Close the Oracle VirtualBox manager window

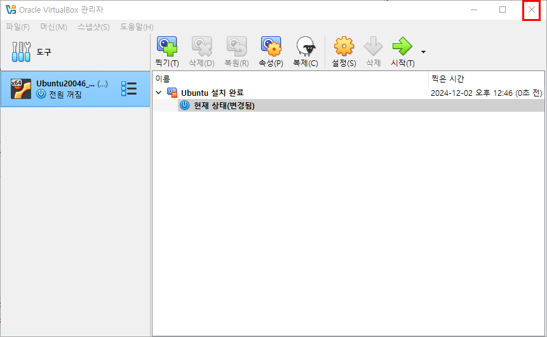tap(531, 10)
